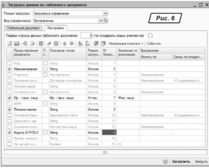Image resolution: width=209 pixels, height=168 pixels.
Task: Sort rows ascending A-Z icon
Action: pos(80,44)
